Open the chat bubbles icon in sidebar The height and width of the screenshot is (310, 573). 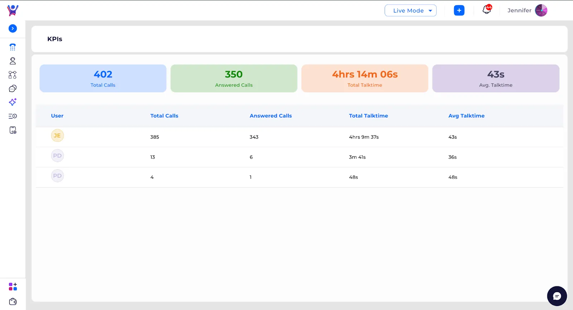click(x=13, y=88)
